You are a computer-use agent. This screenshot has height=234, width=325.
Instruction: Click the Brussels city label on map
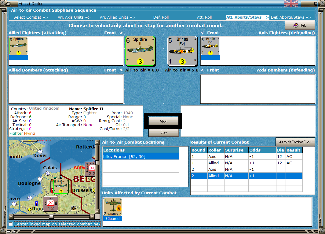[x=82, y=190]
